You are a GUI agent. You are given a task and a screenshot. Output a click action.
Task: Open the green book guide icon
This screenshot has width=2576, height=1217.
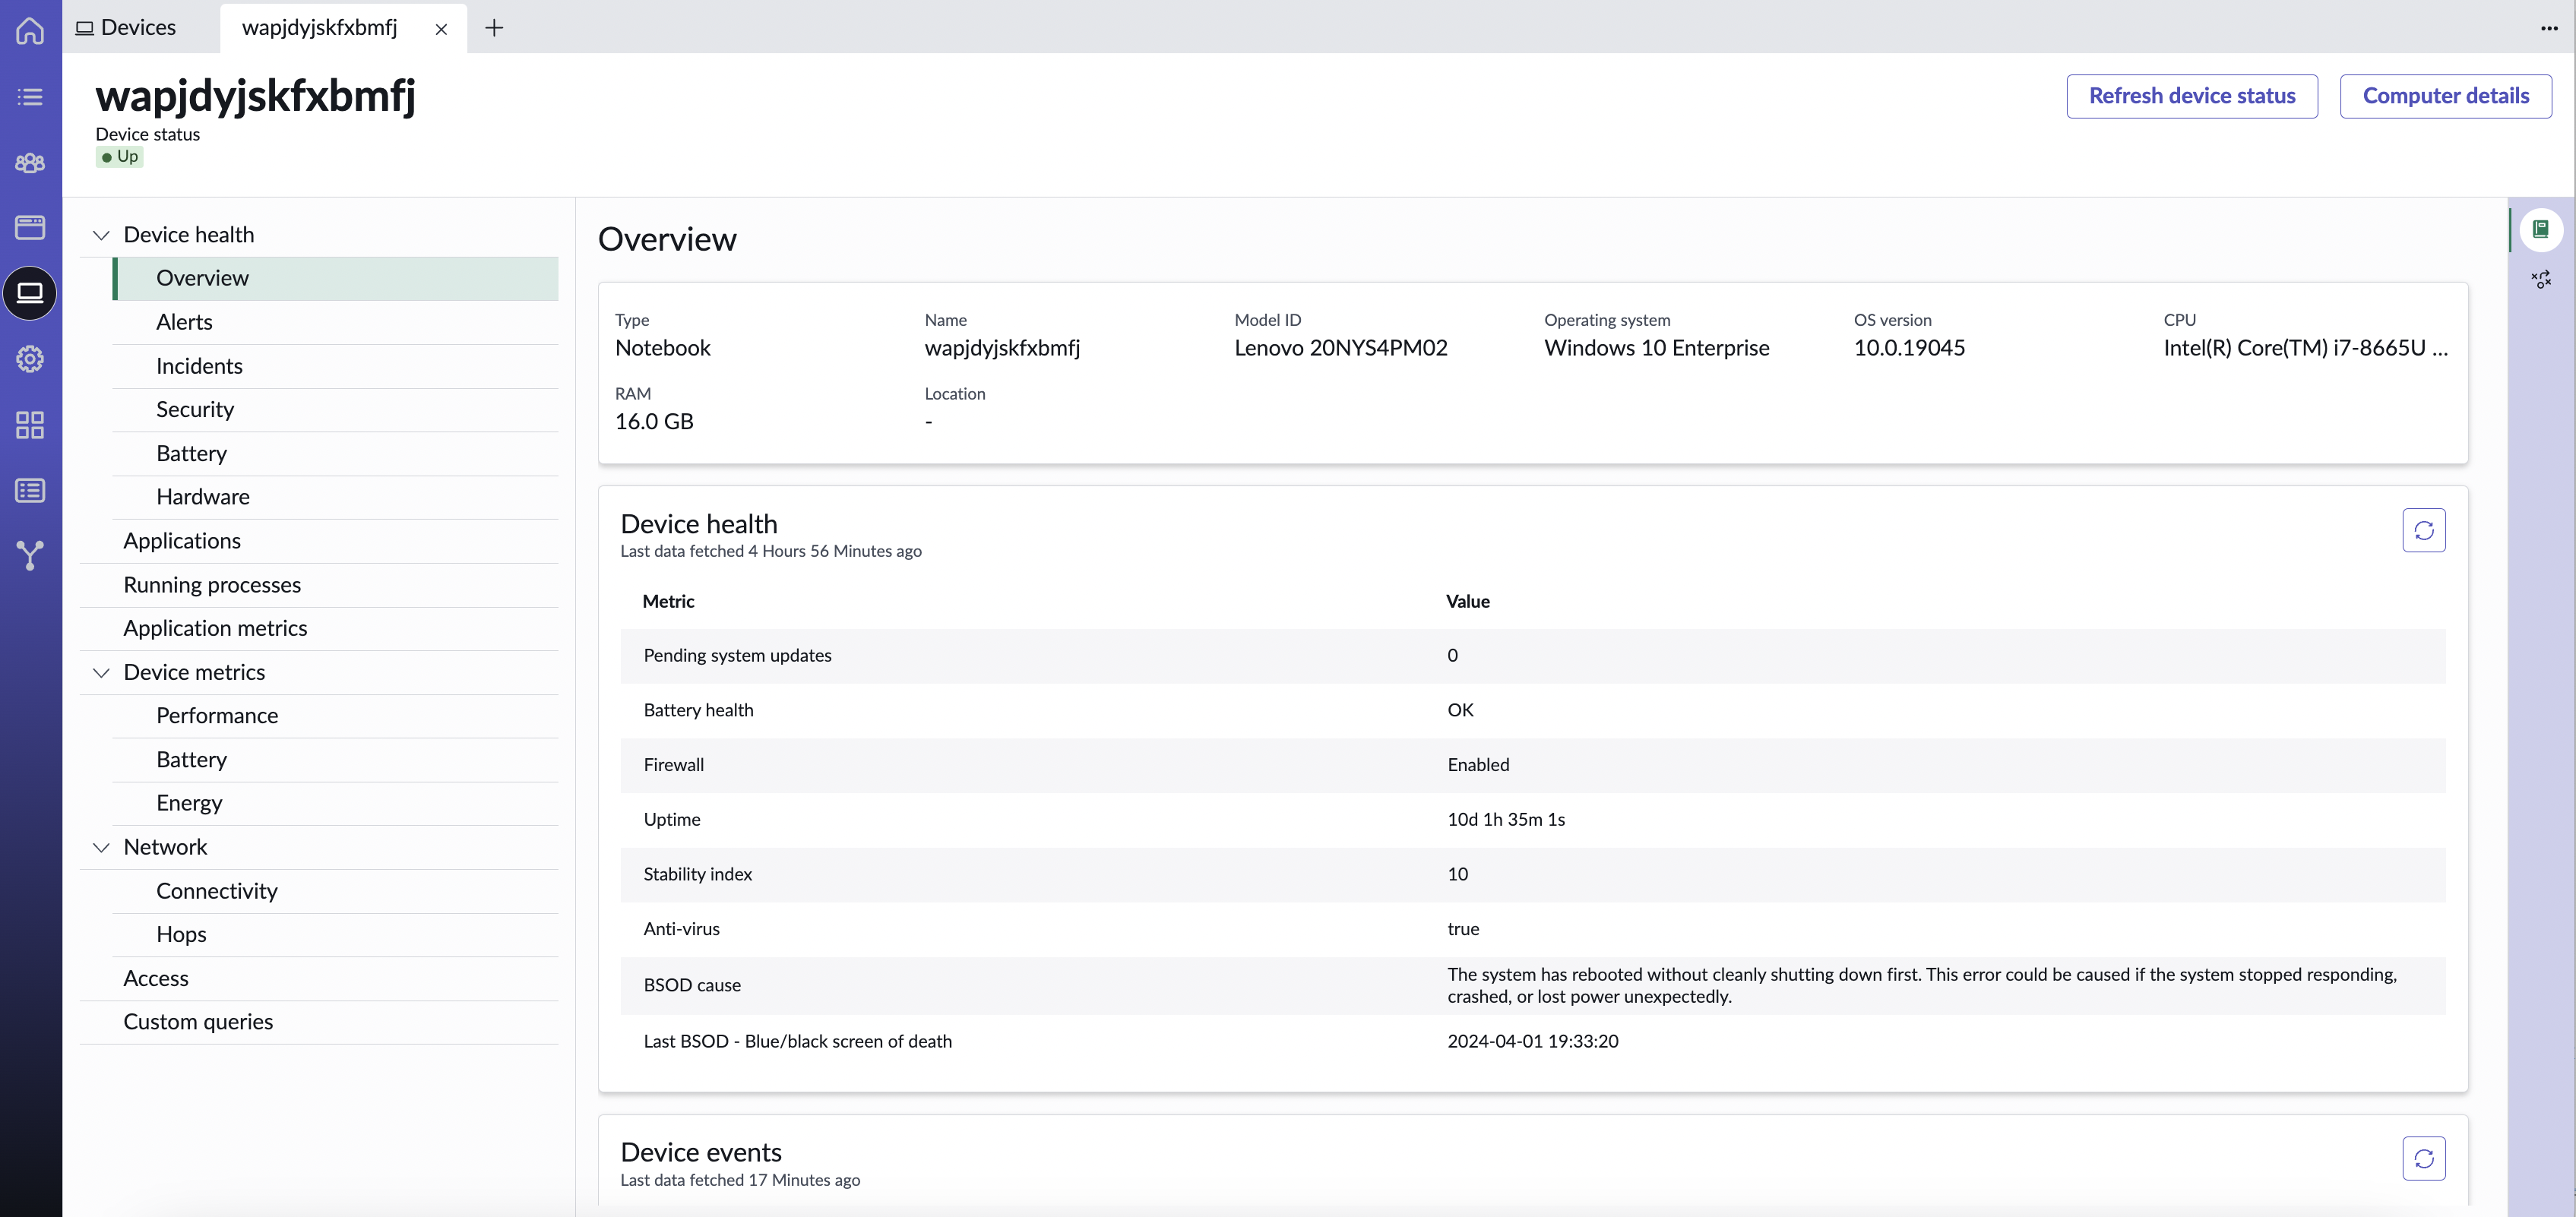coord(2540,229)
